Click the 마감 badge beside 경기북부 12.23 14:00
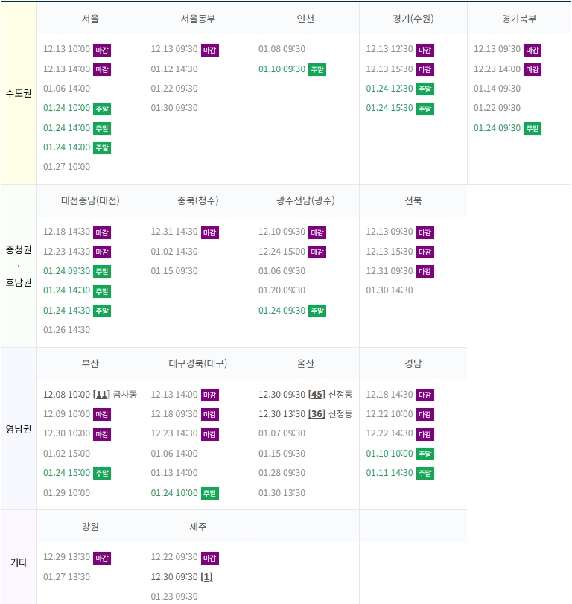This screenshot has height=604, width=572. [x=533, y=69]
